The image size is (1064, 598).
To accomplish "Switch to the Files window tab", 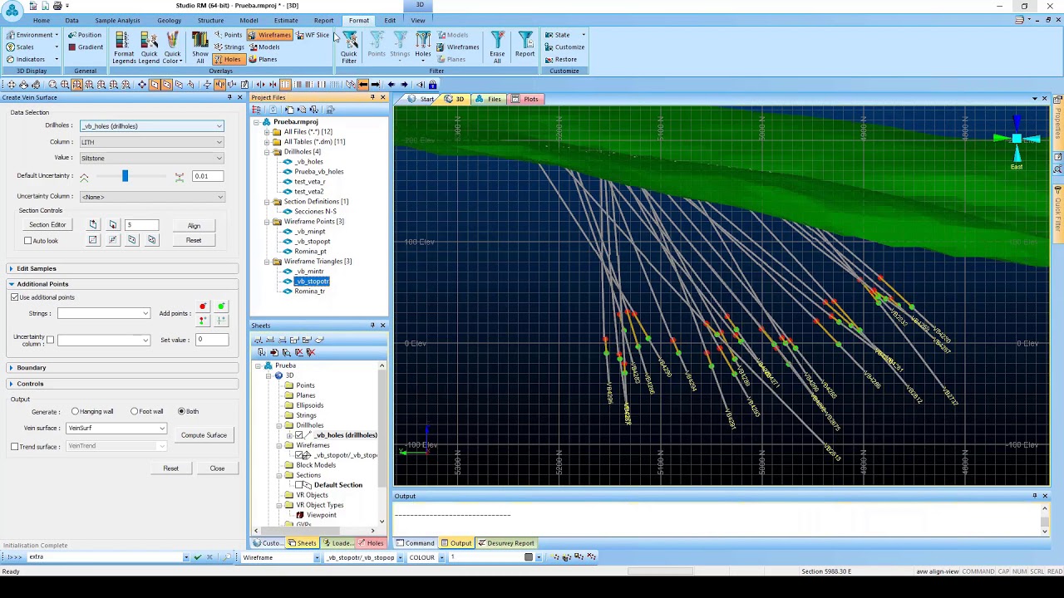I will point(489,100).
